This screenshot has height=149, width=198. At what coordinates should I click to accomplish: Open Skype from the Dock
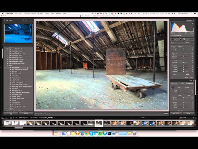[91, 133]
